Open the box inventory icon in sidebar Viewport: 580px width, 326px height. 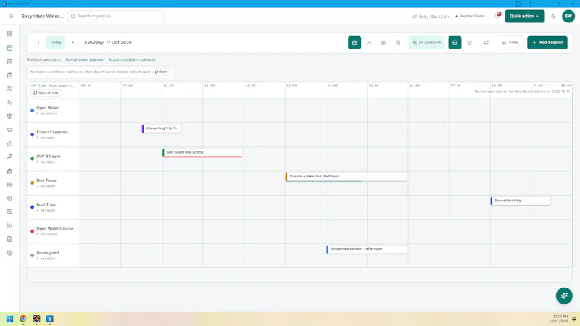pyautogui.click(x=9, y=116)
